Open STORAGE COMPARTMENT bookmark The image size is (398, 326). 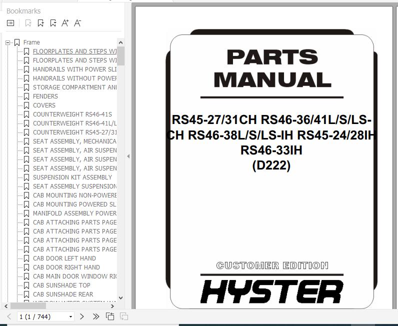[x=74, y=87]
